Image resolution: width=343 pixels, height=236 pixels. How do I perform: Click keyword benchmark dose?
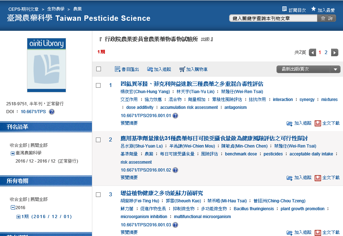241,154
